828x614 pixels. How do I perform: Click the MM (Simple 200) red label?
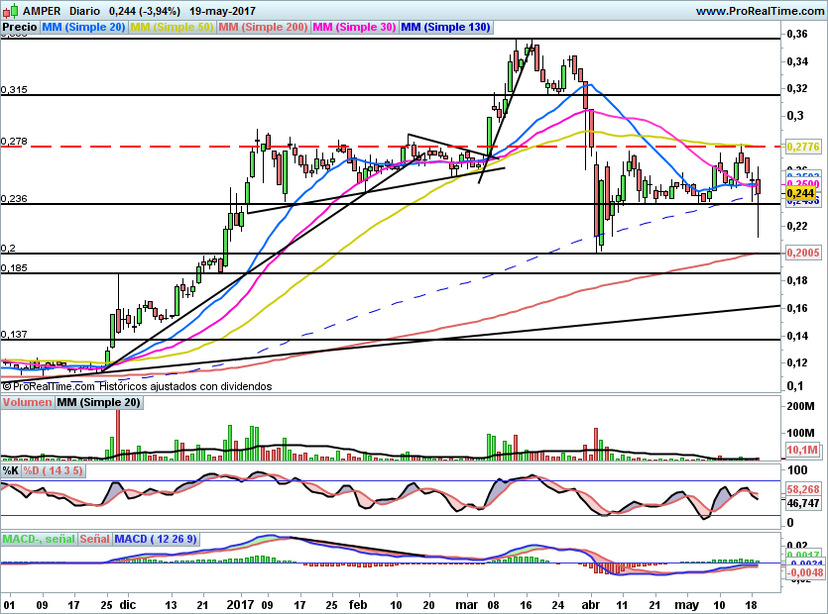click(263, 28)
